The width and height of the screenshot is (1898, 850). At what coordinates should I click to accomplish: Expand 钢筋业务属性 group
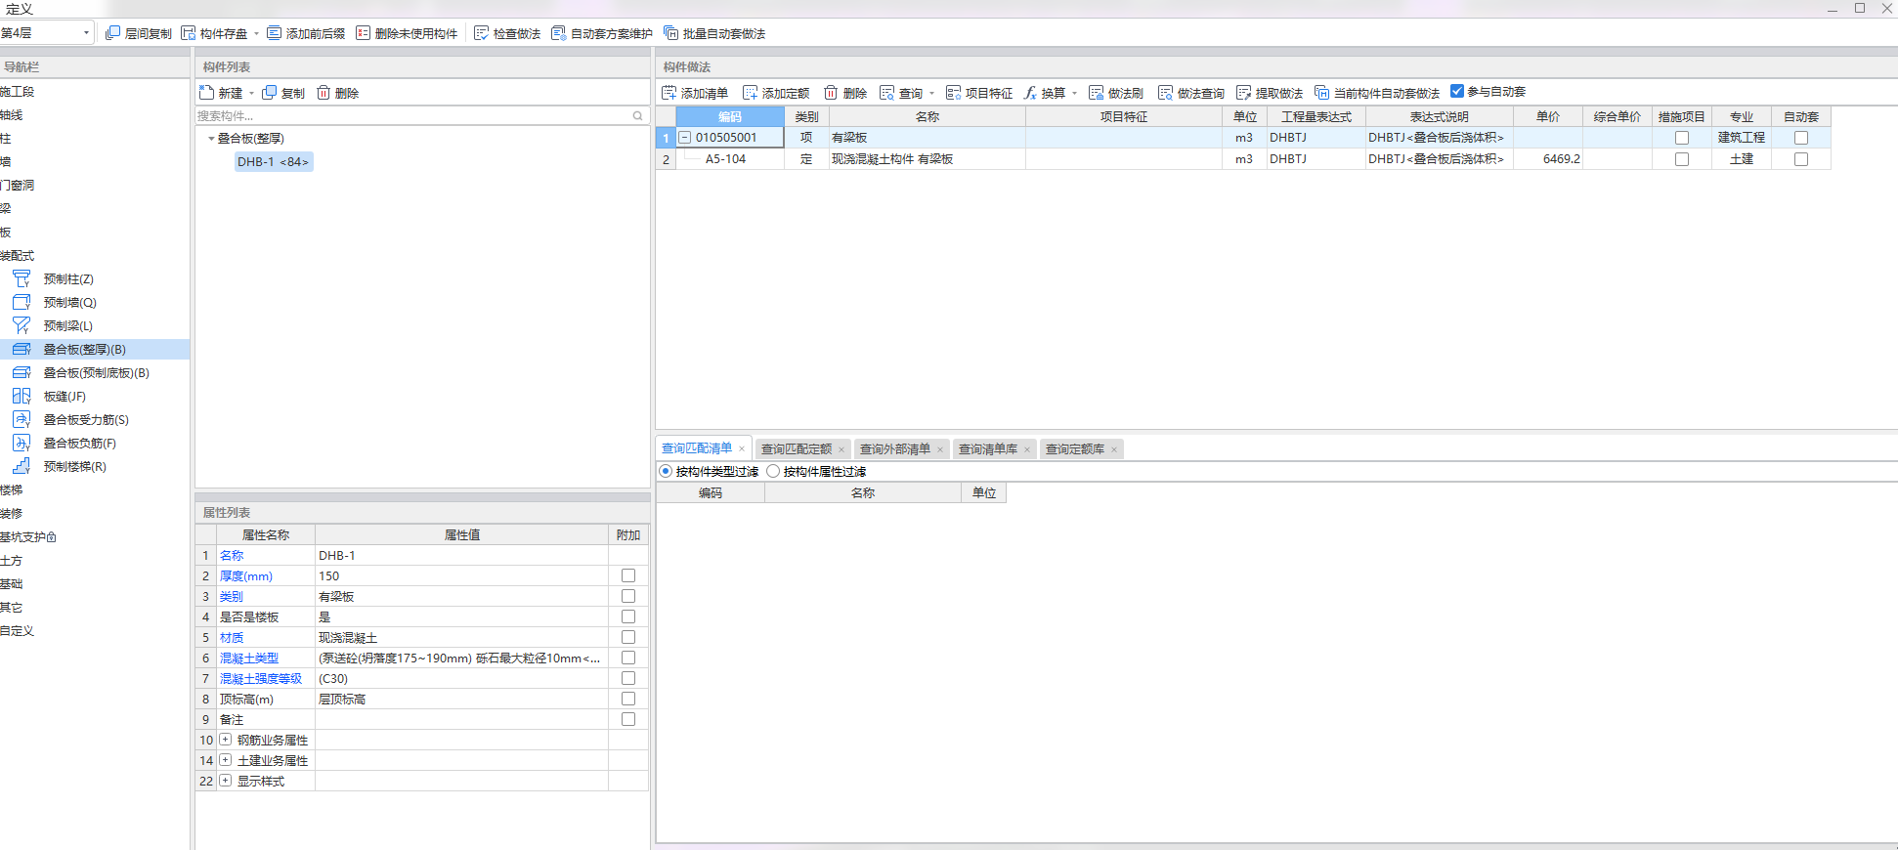click(x=226, y=740)
